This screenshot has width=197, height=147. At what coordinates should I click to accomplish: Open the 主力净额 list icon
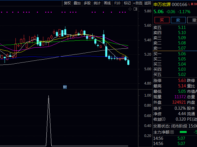pyautogui.click(x=172, y=132)
